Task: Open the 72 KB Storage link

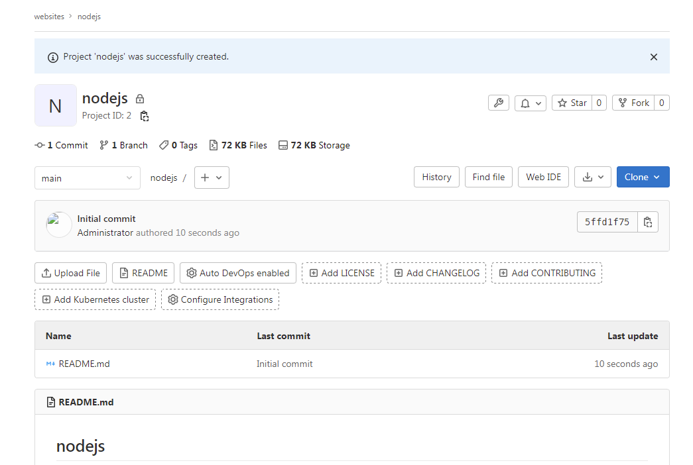Action: pos(314,145)
